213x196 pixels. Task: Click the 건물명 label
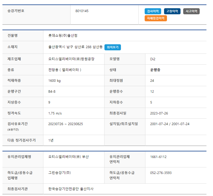(x=12, y=36)
